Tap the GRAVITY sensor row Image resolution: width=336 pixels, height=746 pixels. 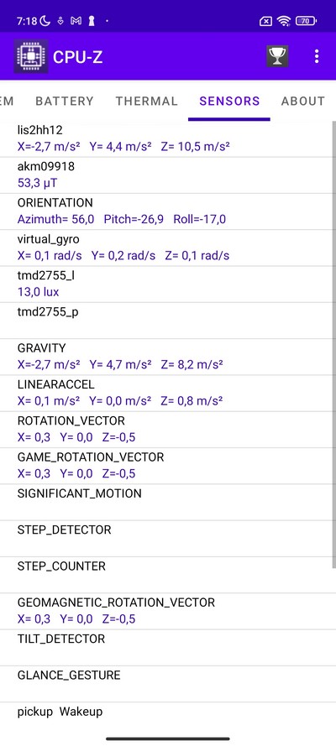pos(166,357)
